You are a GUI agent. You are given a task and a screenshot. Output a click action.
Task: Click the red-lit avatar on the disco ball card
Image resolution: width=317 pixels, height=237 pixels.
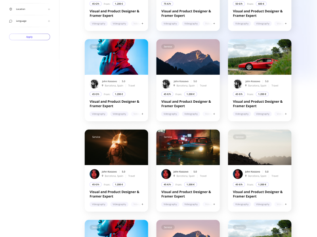[x=94, y=174]
